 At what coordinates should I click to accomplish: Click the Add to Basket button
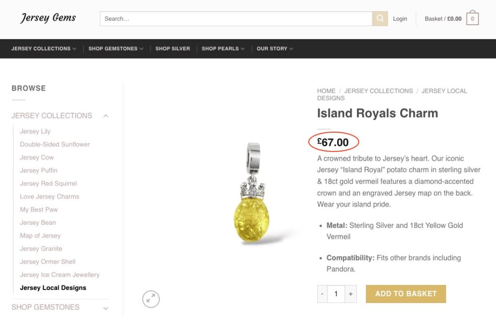point(405,294)
